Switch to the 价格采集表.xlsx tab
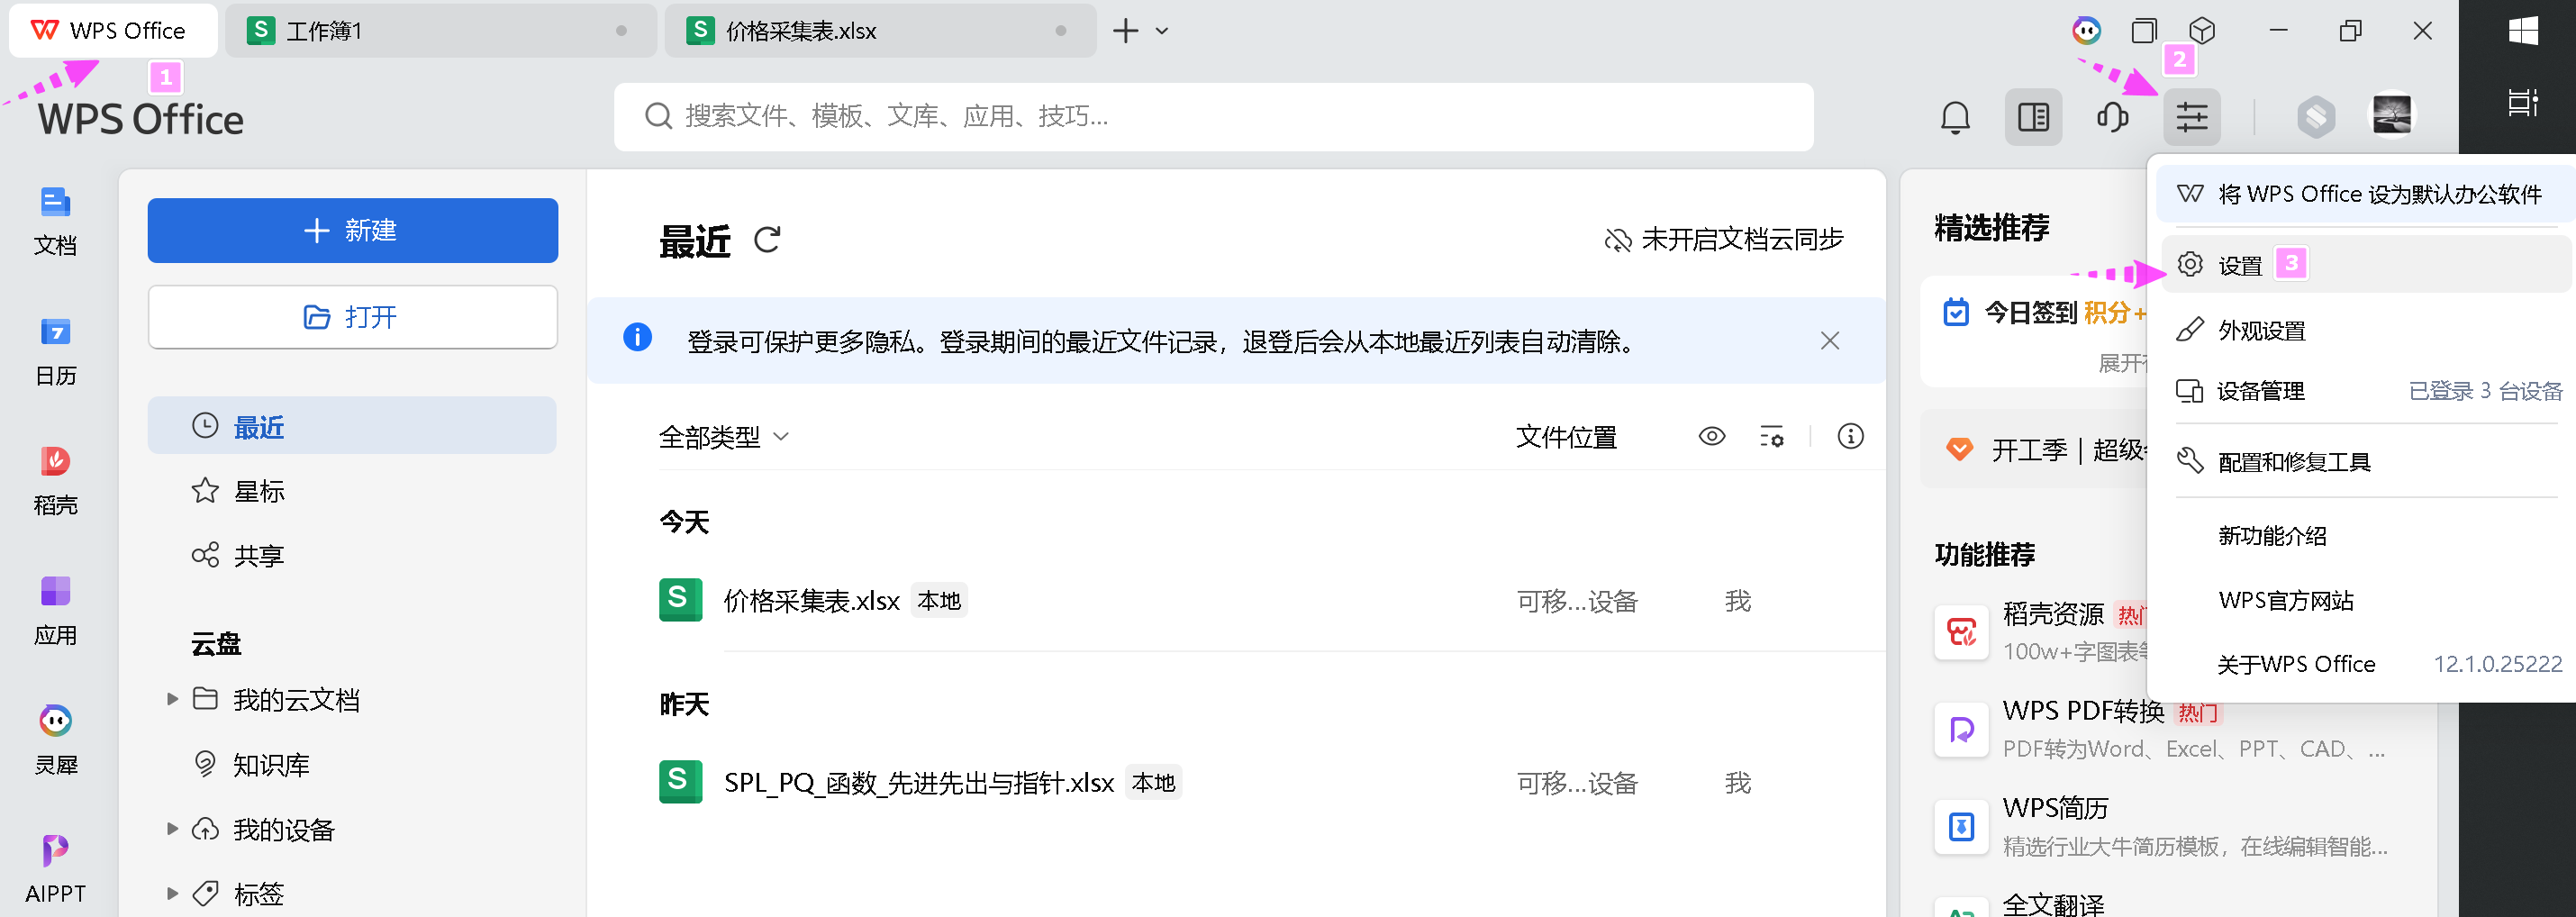 click(x=880, y=31)
